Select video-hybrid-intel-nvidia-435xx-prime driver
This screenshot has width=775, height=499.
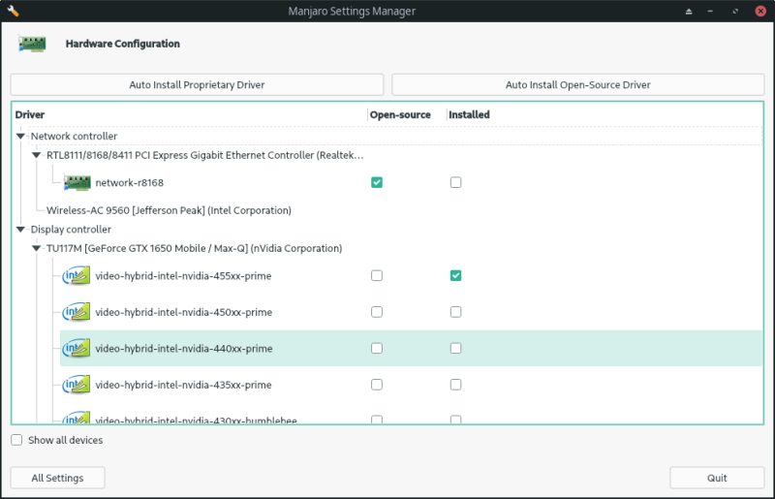point(411,385)
